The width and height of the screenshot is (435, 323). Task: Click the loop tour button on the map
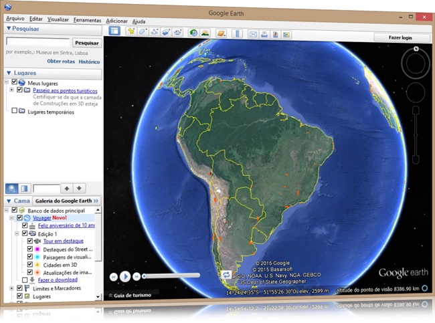(226, 275)
